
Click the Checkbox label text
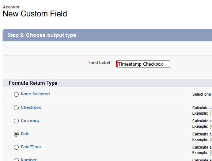point(31,107)
